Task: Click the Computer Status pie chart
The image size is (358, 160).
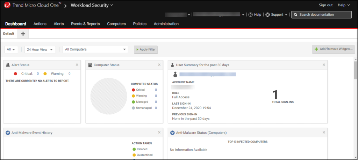Action: 109,96
